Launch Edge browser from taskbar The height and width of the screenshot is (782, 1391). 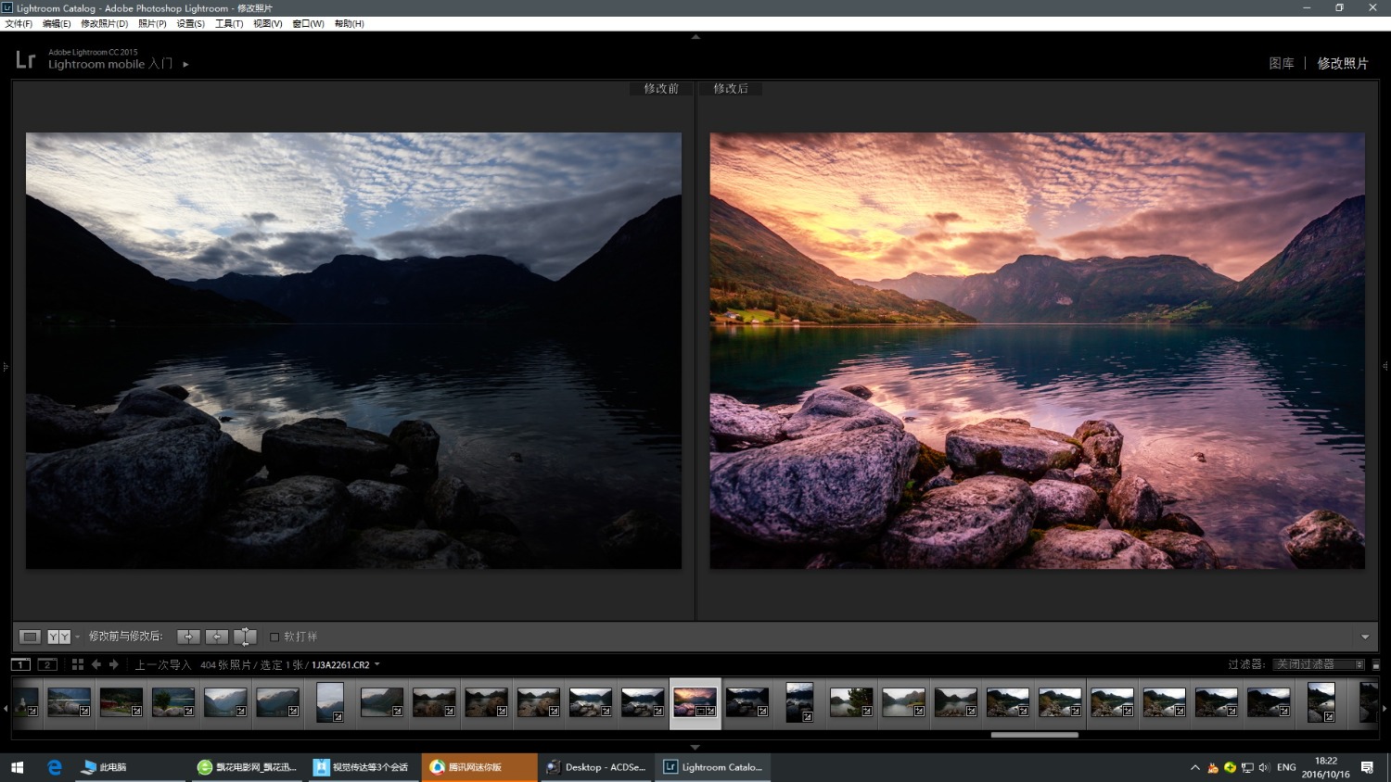pos(55,767)
